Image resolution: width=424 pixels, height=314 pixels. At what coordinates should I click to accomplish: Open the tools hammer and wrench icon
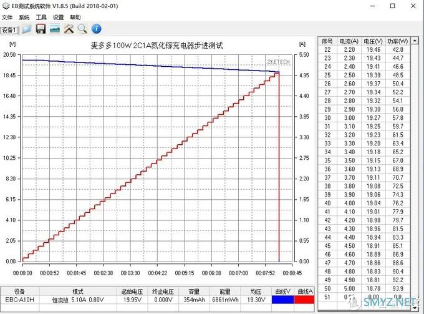tap(69, 29)
